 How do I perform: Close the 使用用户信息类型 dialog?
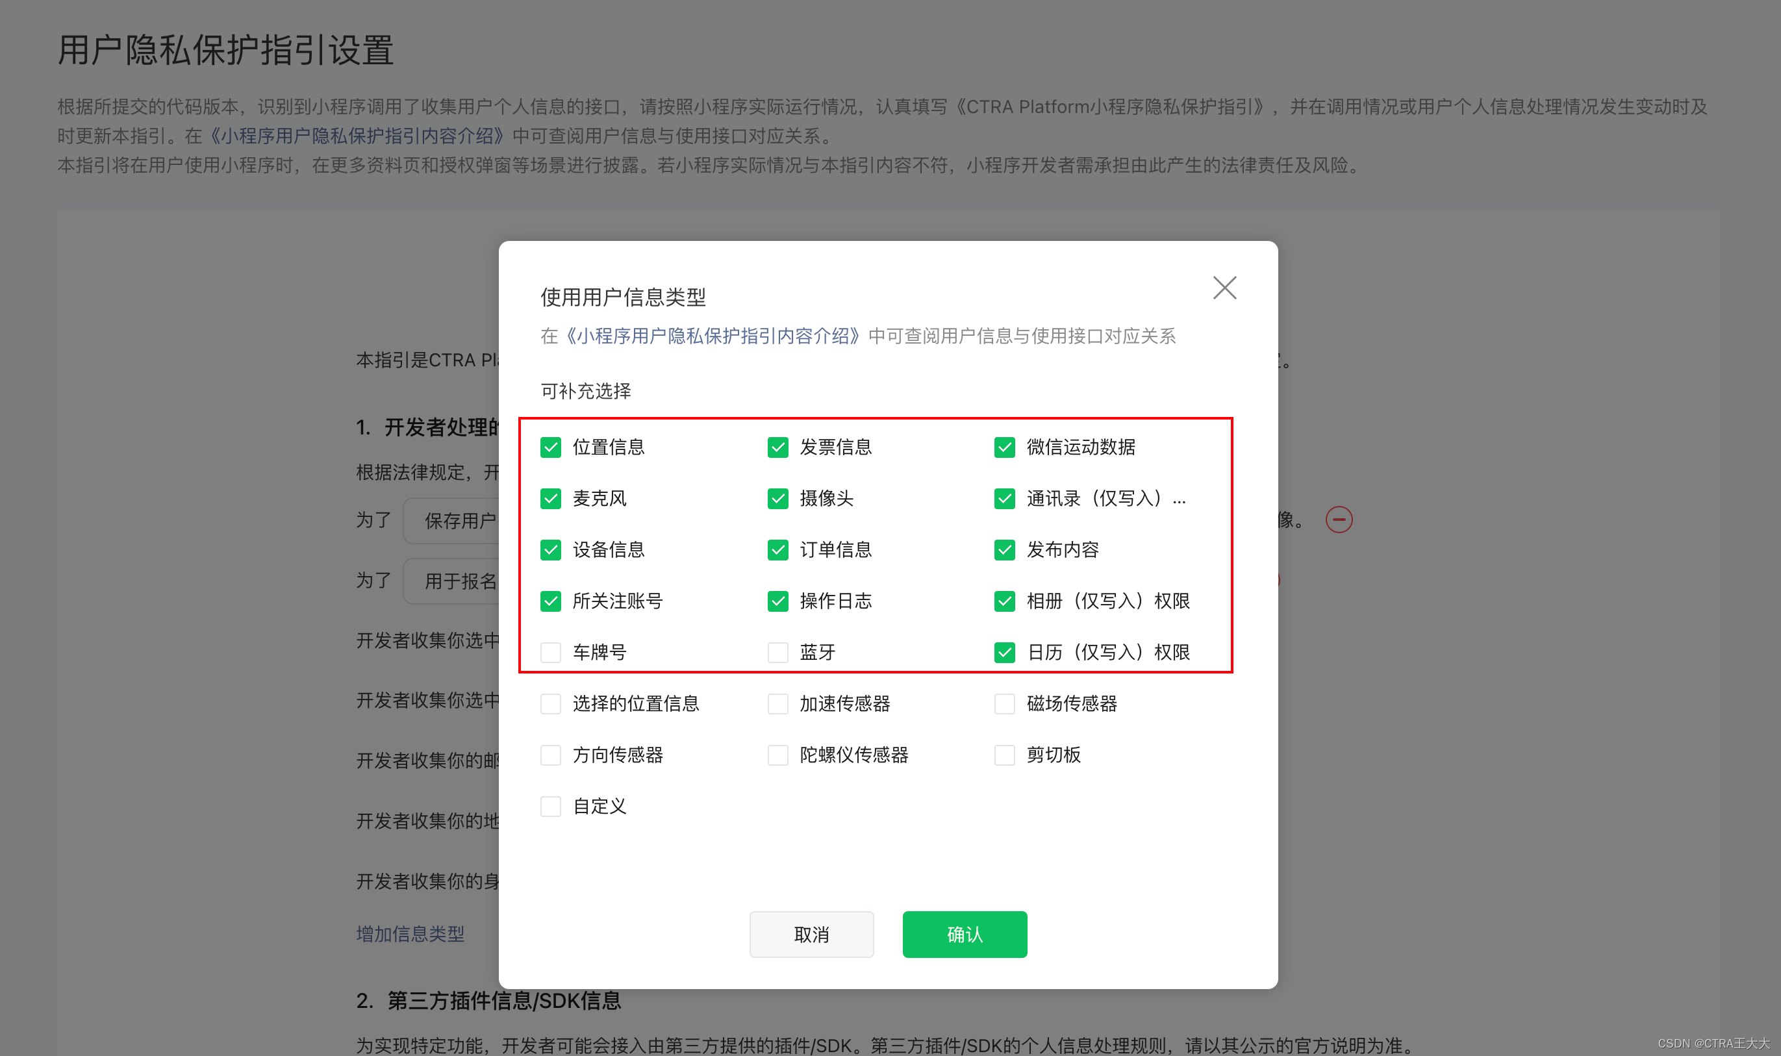pyautogui.click(x=1224, y=288)
